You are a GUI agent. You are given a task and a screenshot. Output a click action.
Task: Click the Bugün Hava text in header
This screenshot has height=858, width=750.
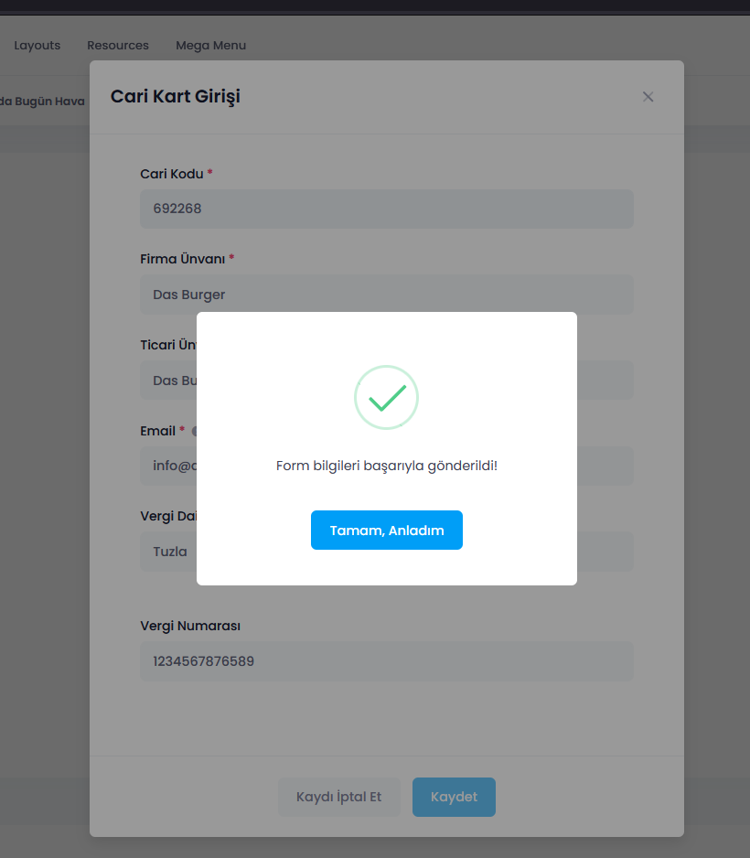[x=44, y=102]
